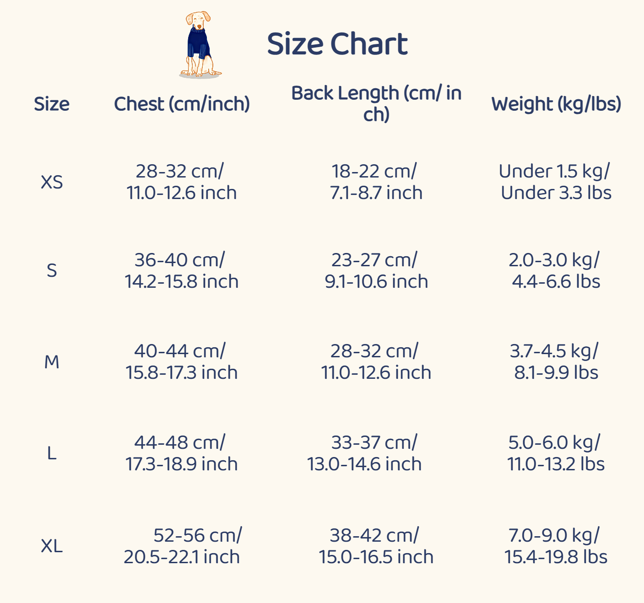Click the Back Length column header
Screen dimensions: 644x603
point(376,103)
